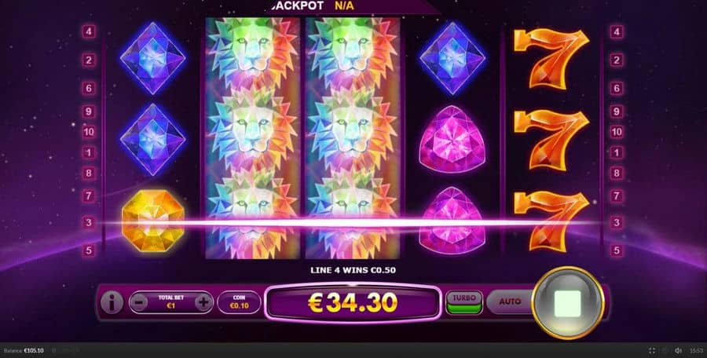Toggle Turbo mode
The height and width of the screenshot is (358, 707).
[464, 302]
